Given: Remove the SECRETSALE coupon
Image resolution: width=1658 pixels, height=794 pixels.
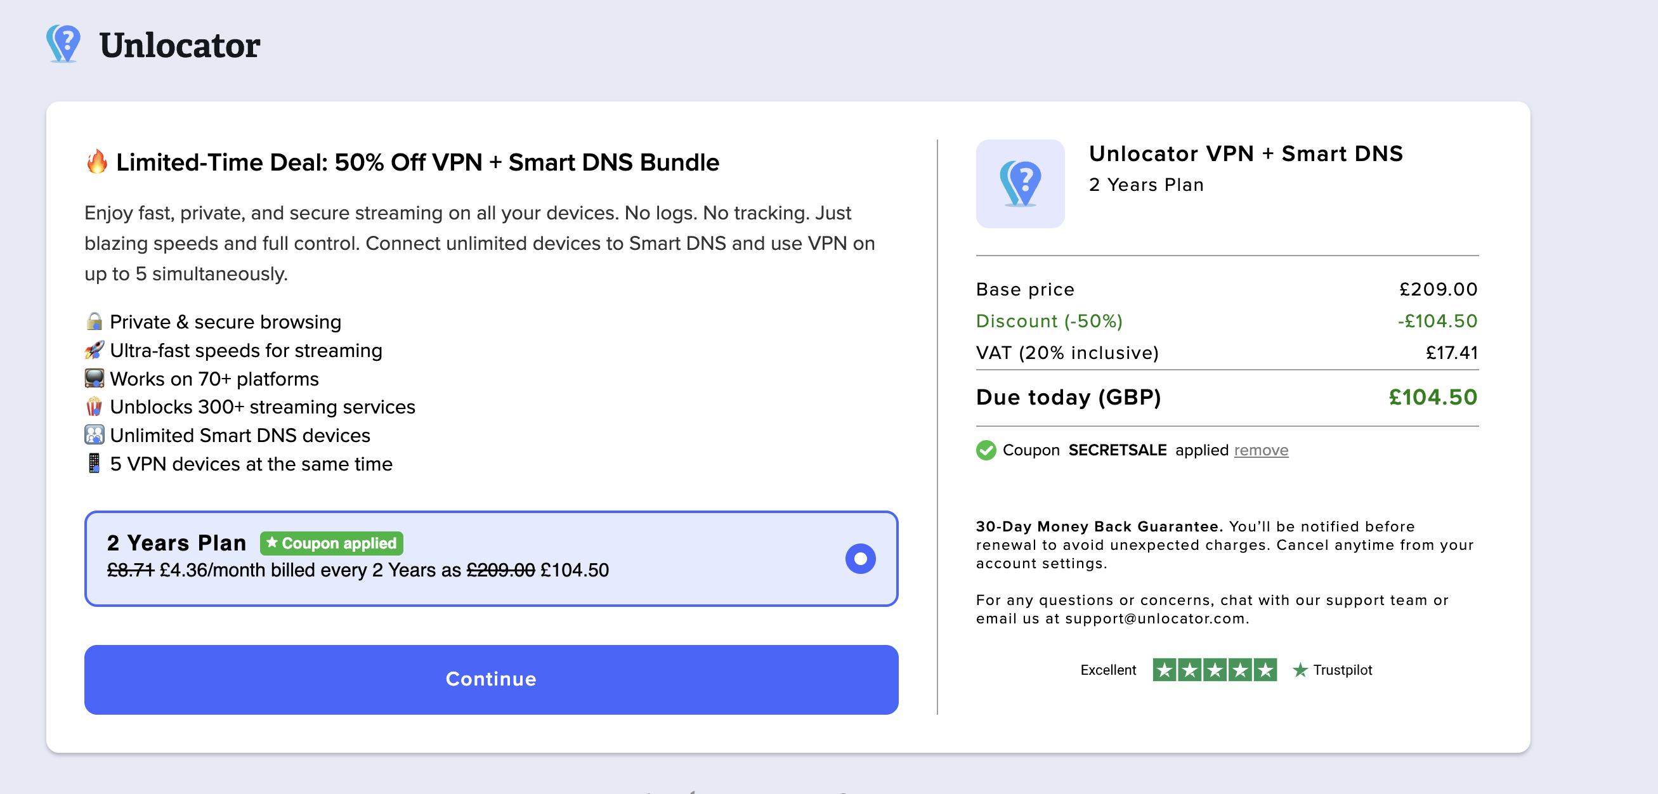Looking at the screenshot, I should (1260, 450).
